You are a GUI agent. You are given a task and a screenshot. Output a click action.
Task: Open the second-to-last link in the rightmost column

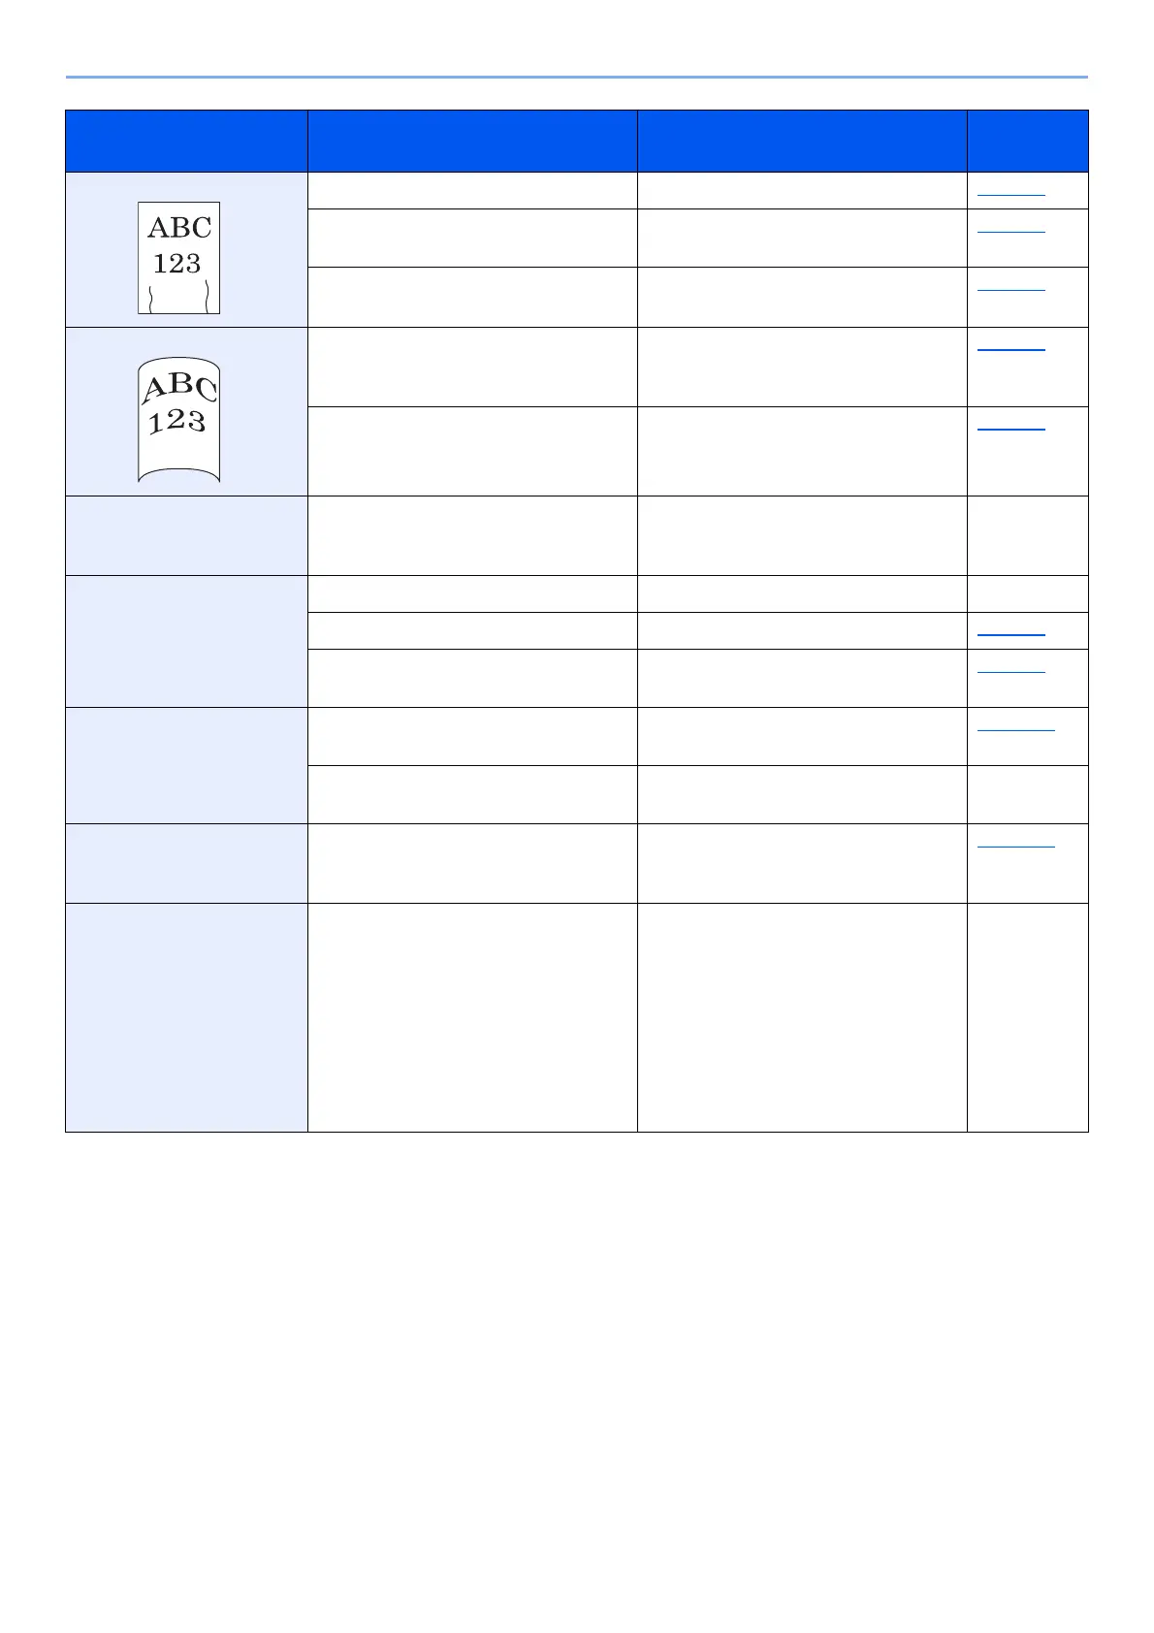tap(1015, 727)
